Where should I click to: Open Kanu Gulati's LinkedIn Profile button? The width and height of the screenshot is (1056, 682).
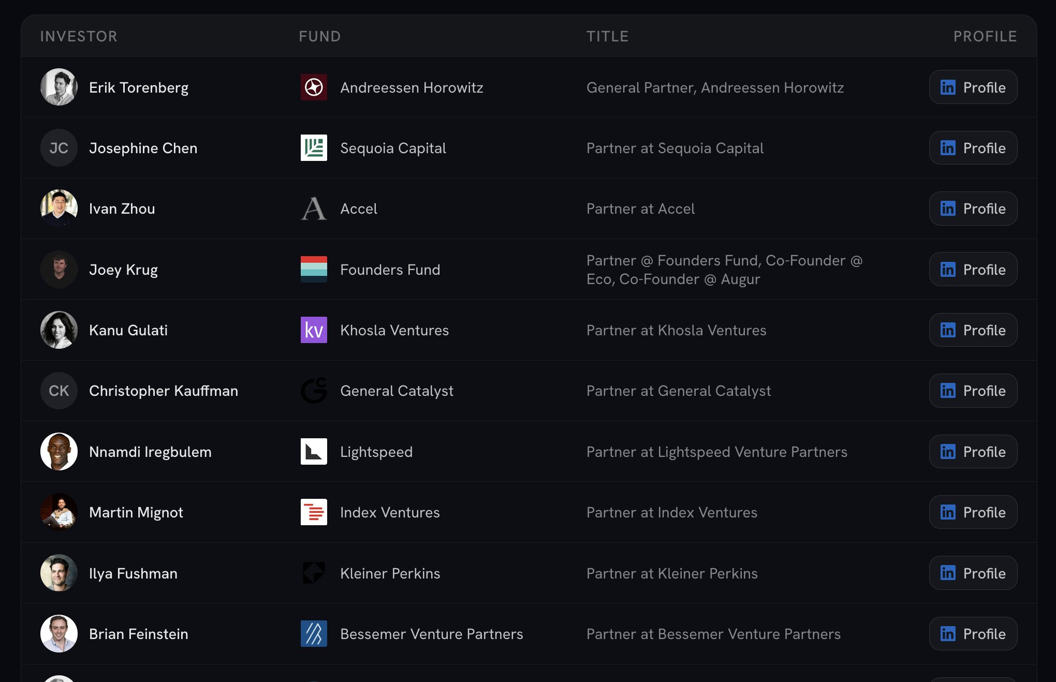pyautogui.click(x=973, y=330)
